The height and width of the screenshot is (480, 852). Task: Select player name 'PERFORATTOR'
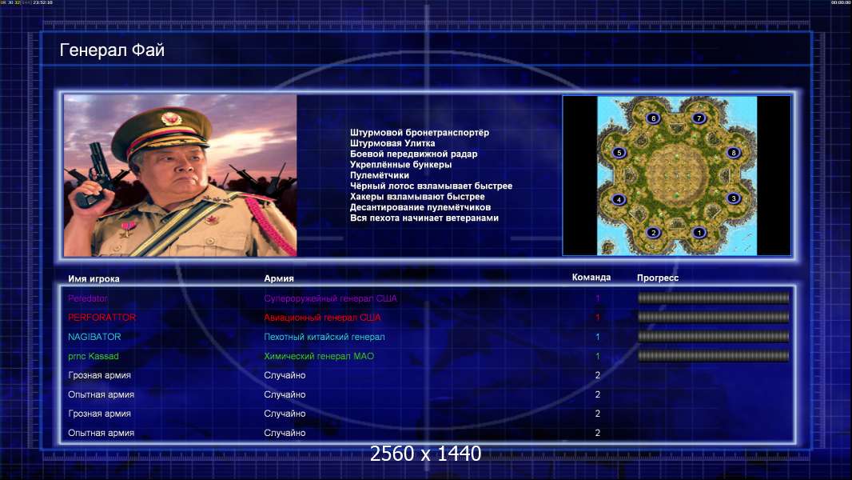pyautogui.click(x=102, y=318)
